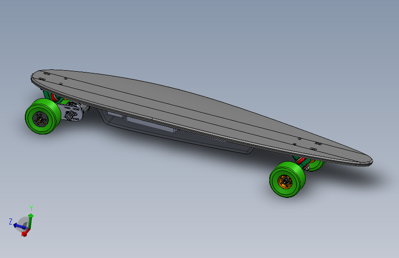This screenshot has width=399, height=258.
Task: Click the green Y axis arrow of the triad
Action: pos(31,221)
